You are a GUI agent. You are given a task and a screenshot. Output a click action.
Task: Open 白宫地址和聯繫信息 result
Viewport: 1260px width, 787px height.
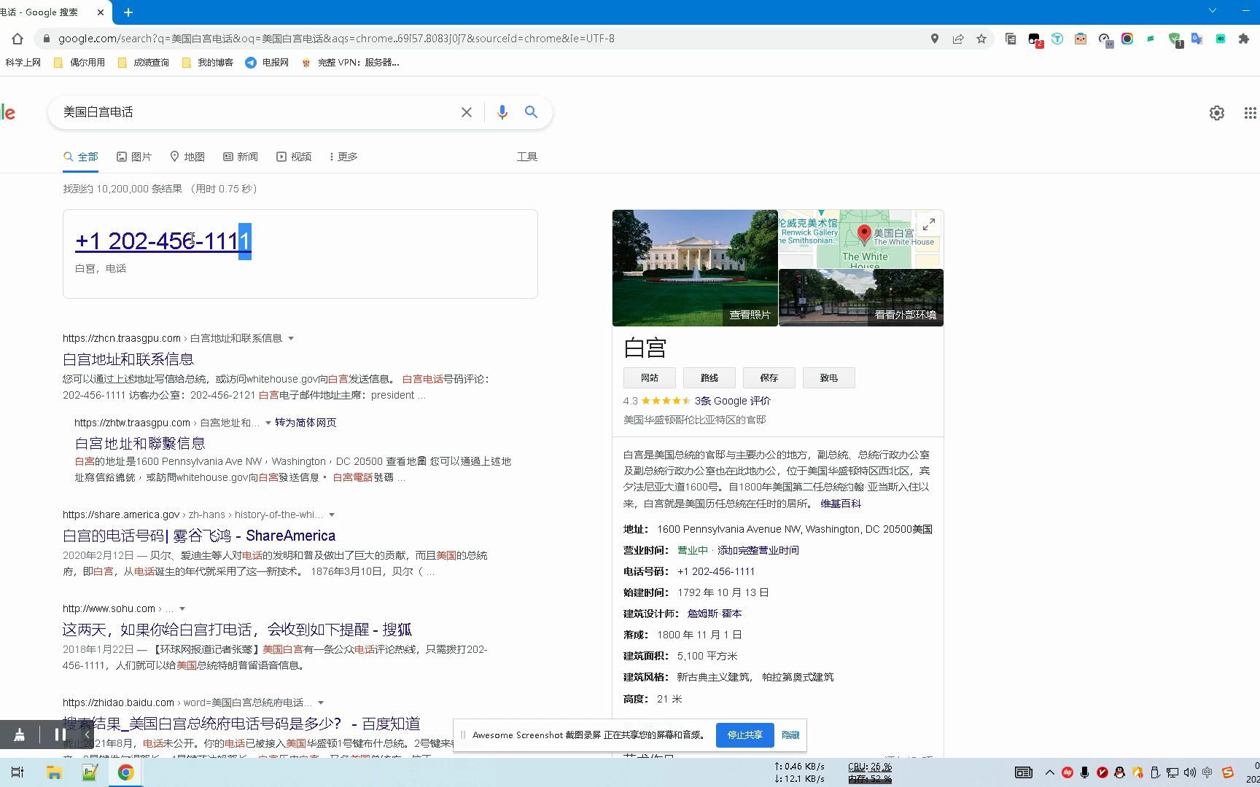(140, 443)
